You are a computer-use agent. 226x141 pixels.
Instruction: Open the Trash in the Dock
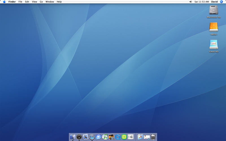pyautogui.click(x=153, y=137)
